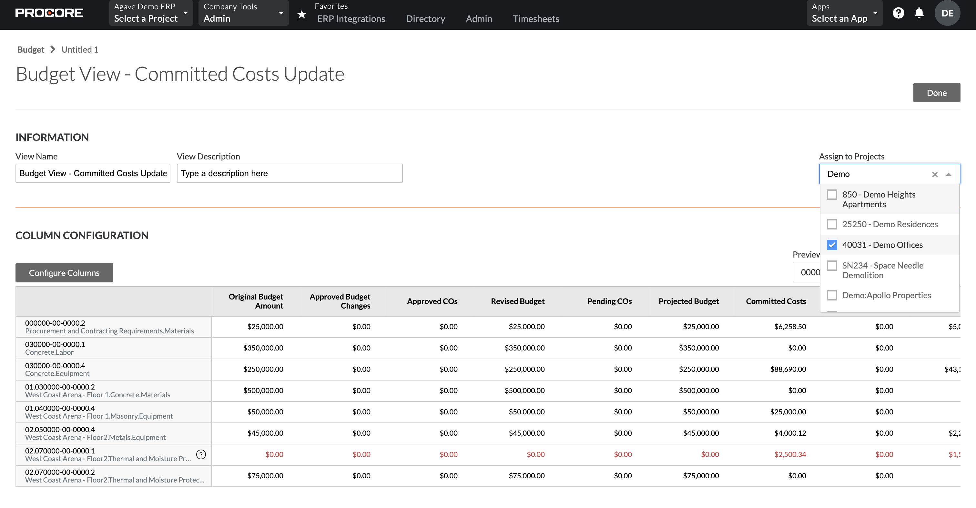The width and height of the screenshot is (976, 508).
Task: Click the Approved COs column header
Action: coord(432,301)
